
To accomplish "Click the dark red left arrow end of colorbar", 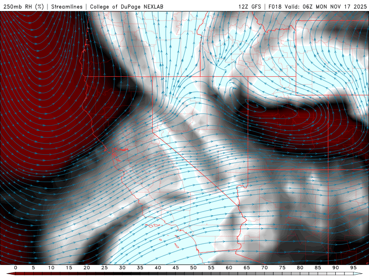I will 11,274.
